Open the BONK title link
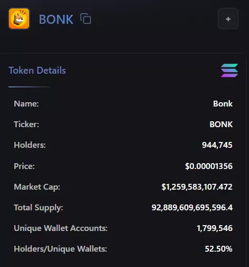The height and width of the screenshot is (267, 249). click(x=56, y=19)
